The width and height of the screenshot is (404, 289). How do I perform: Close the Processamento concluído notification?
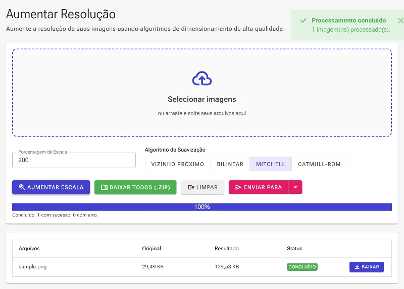[400, 21]
